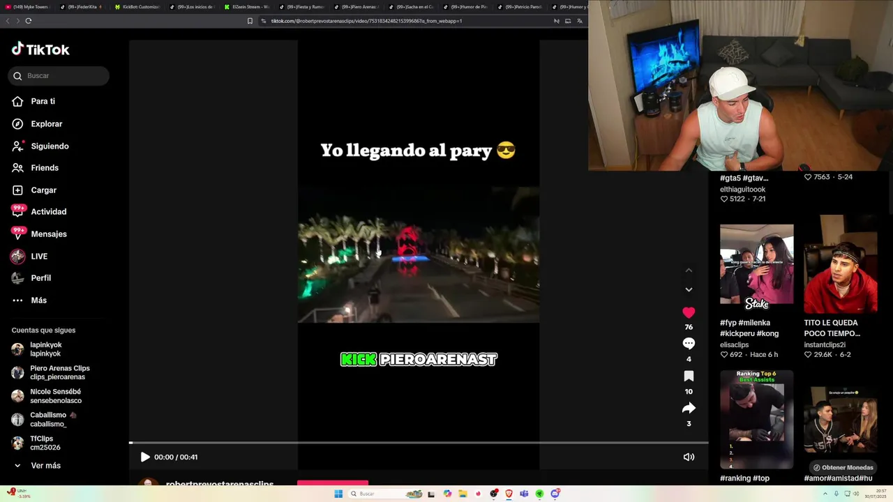893x502 pixels.
Task: Expand Ver más followed accounts
Action: click(37, 466)
